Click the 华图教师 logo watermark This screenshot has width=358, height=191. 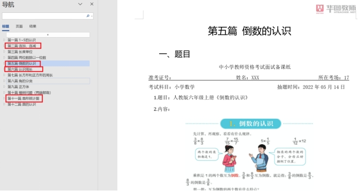point(336,9)
